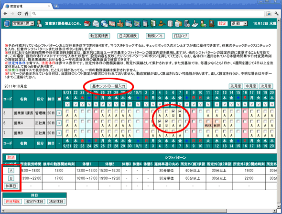The image size is (282, 214).
Task: Click the wooden door exit icon
Action: [212, 23]
